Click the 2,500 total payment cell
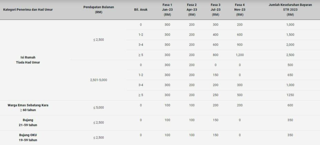 pyautogui.click(x=290, y=55)
